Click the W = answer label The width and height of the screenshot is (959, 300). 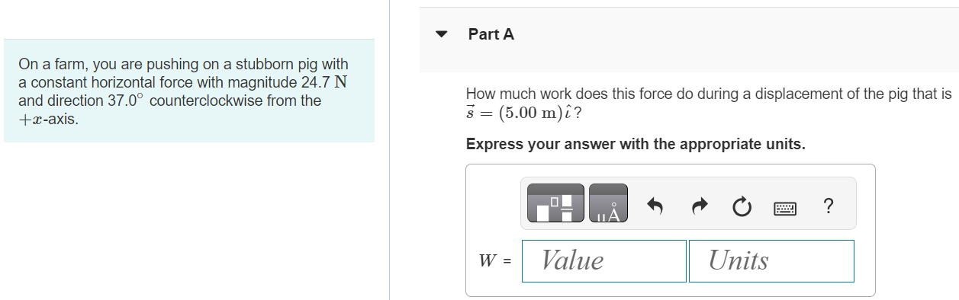(494, 261)
